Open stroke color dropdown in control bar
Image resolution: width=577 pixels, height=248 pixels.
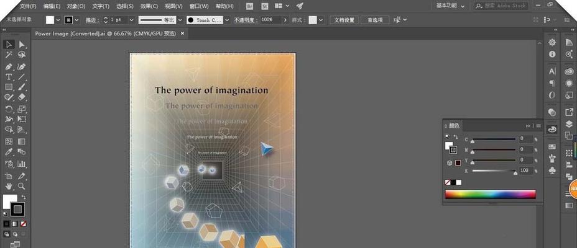coord(77,20)
